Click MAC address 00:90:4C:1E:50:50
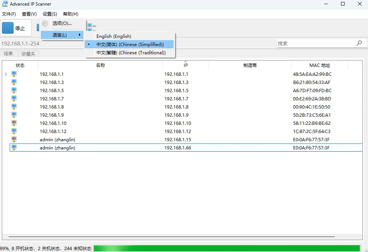Screen dimensions: 368x252 tap(312, 107)
